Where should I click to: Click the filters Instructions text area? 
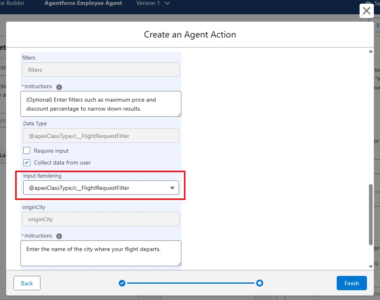(101, 104)
